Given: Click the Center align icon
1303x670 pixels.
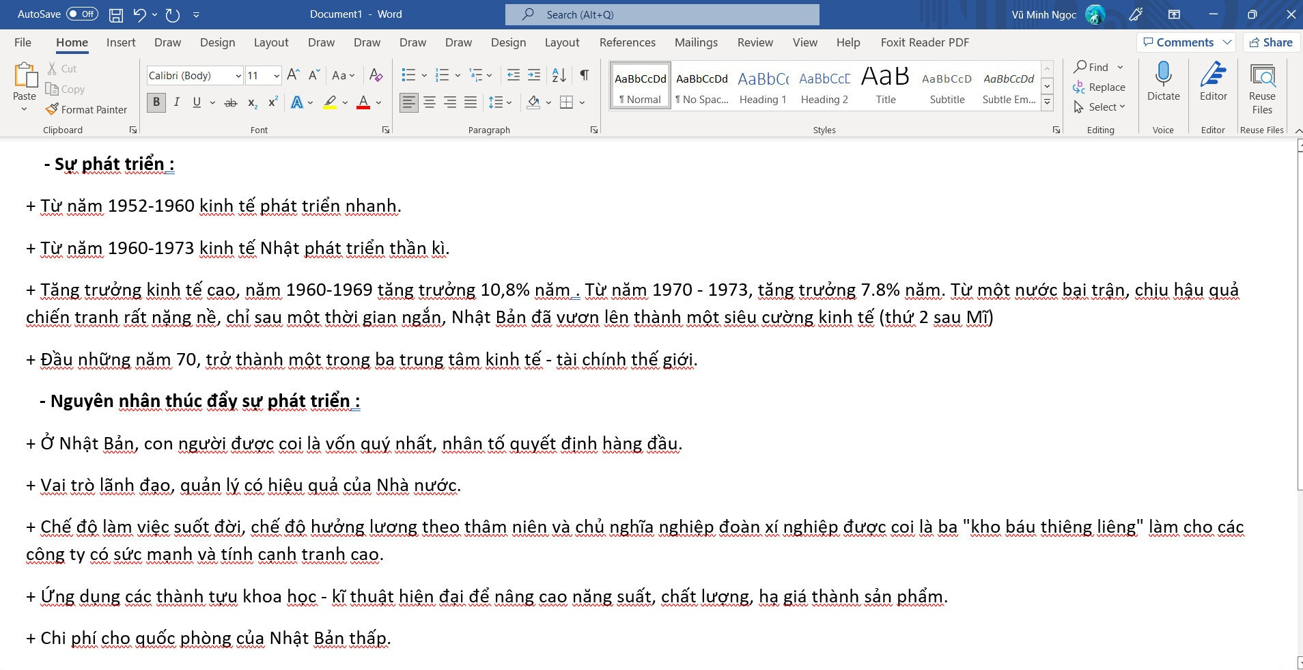Looking at the screenshot, I should click(430, 102).
